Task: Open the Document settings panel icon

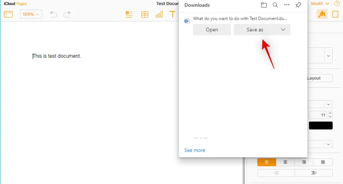Action: coord(335,14)
